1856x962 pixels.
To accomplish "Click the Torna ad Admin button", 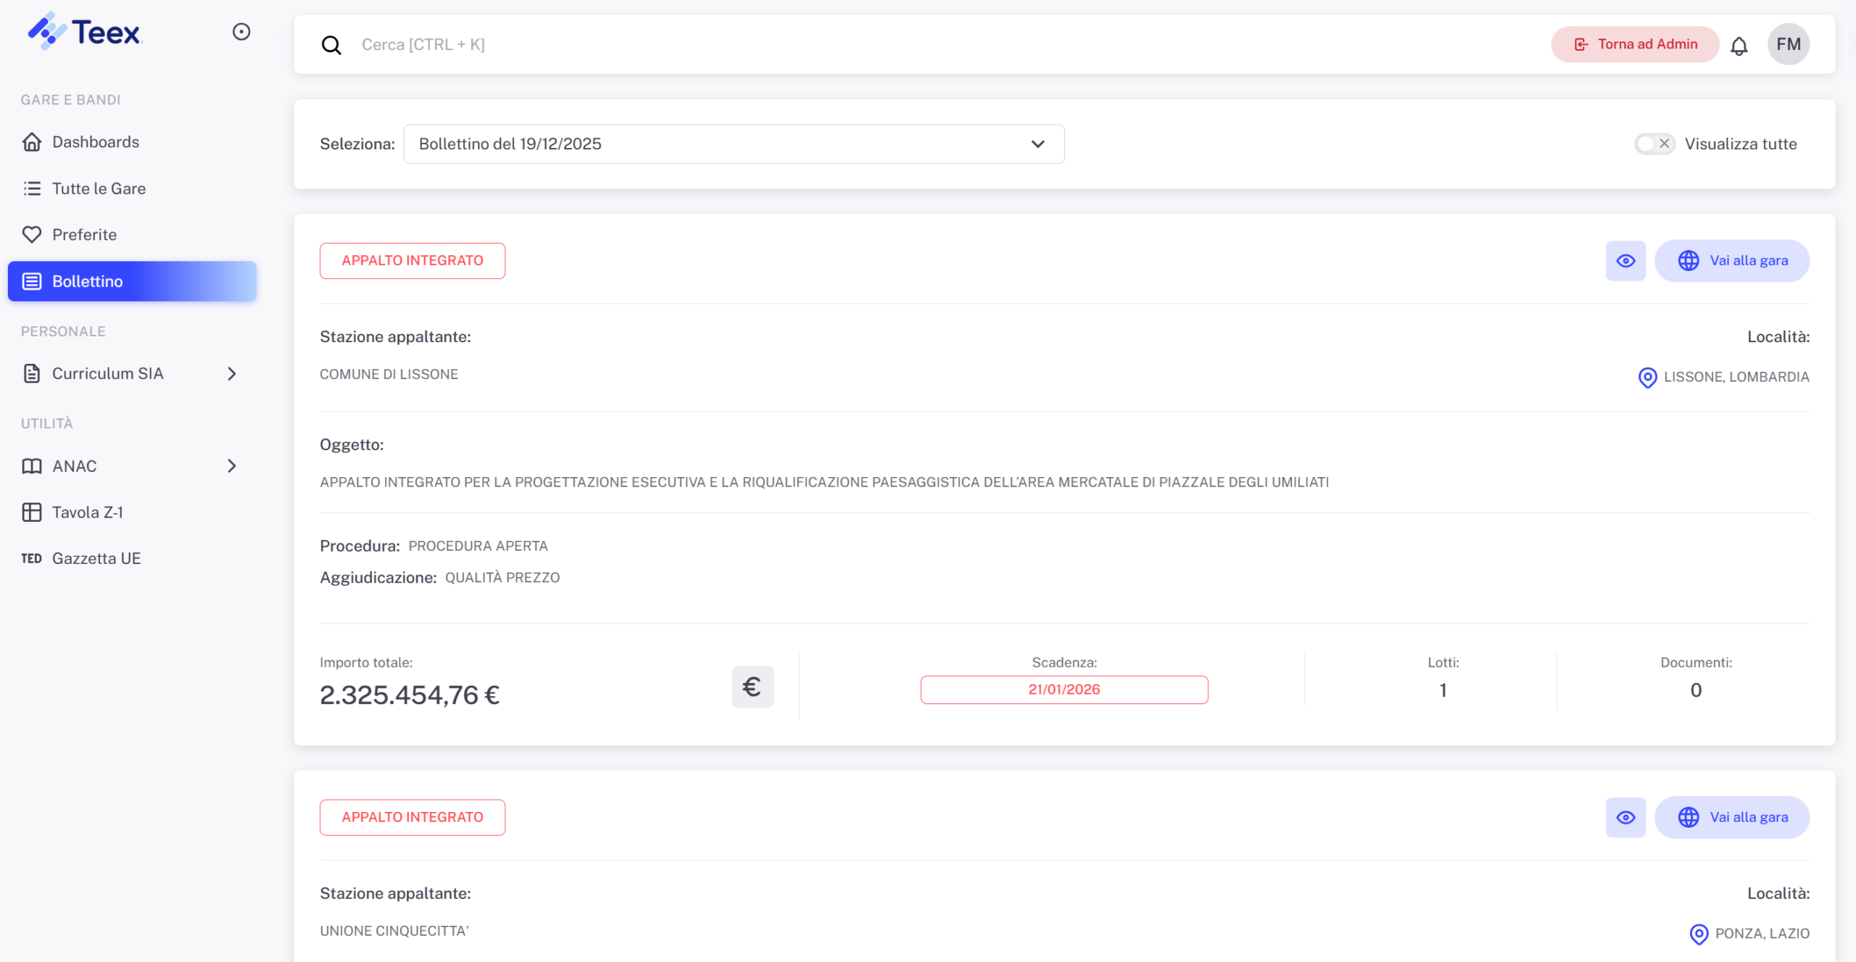I will pyautogui.click(x=1635, y=44).
